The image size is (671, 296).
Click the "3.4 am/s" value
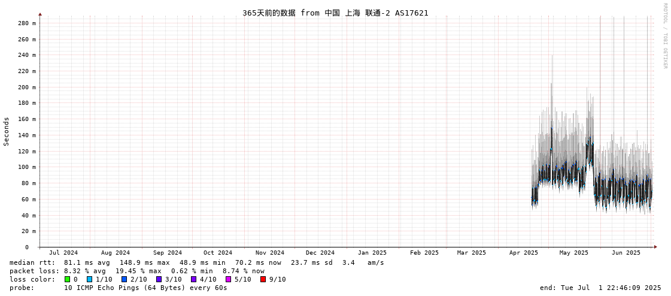pyautogui.click(x=363, y=262)
